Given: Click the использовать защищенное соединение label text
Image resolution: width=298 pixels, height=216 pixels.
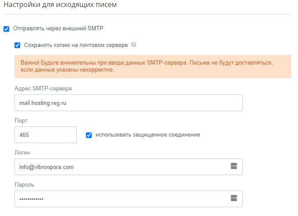Looking at the screenshot, I should 148,135.
